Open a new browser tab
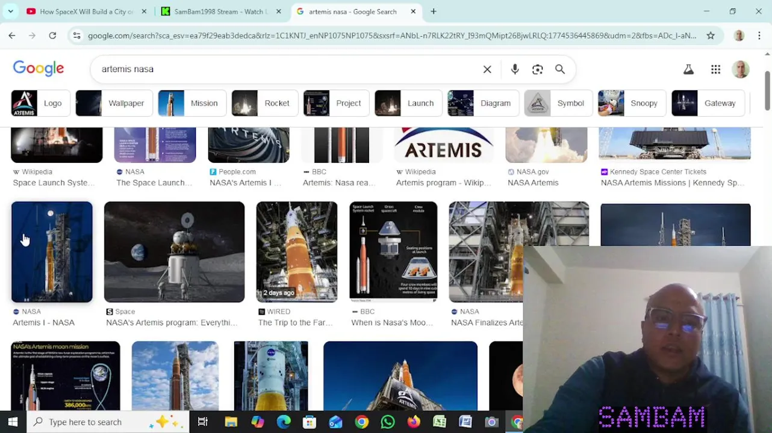Image resolution: width=772 pixels, height=433 pixels. tap(433, 11)
